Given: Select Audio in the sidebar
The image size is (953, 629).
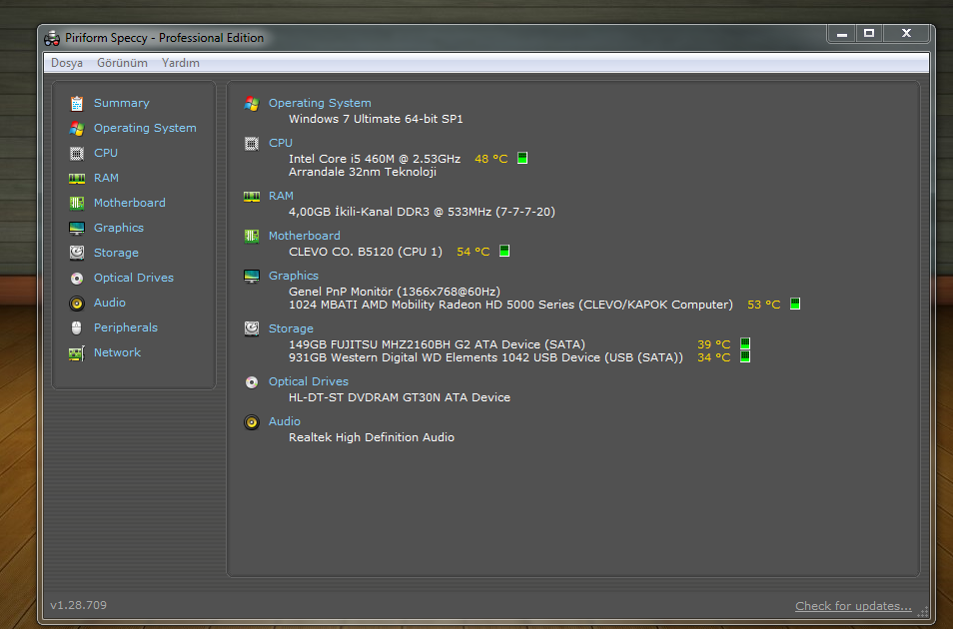Looking at the screenshot, I should [x=110, y=303].
